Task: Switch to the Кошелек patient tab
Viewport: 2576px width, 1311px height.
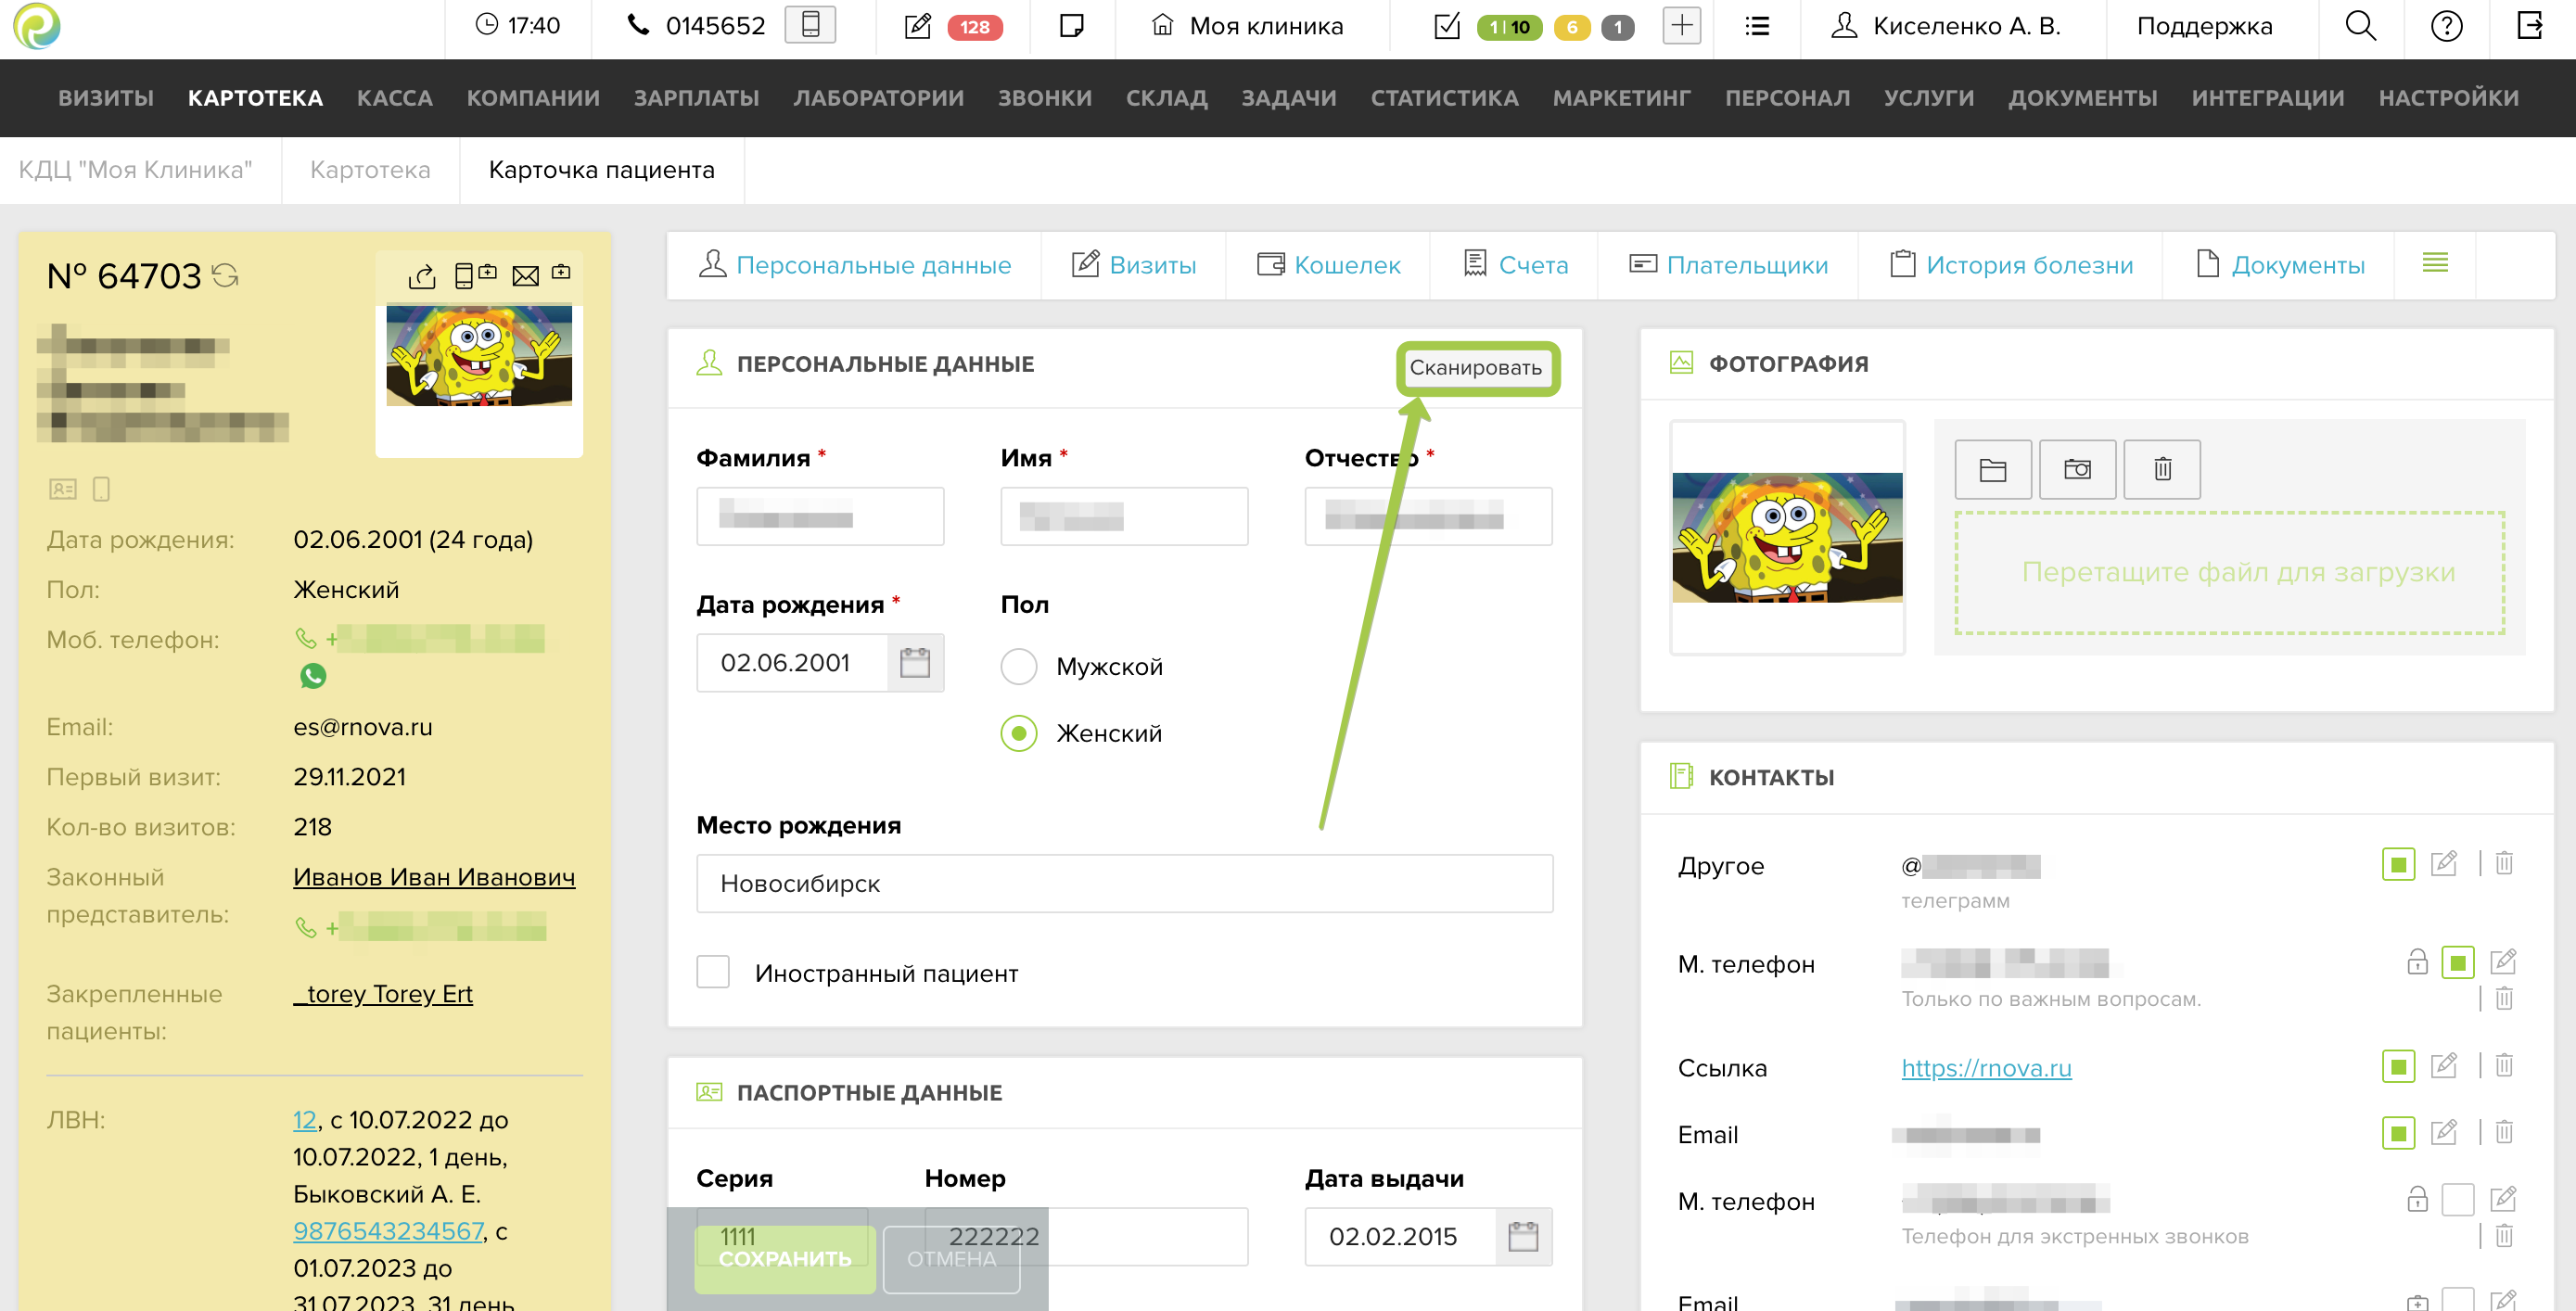Action: 1329,265
